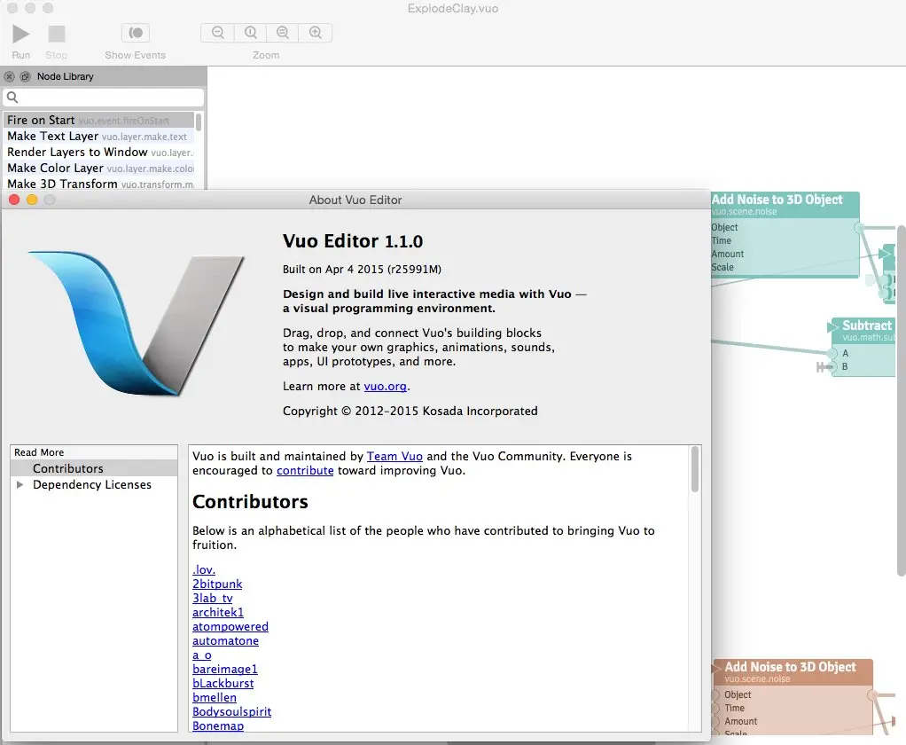Open the Team Vuo link
This screenshot has height=745, width=906.
coord(394,456)
